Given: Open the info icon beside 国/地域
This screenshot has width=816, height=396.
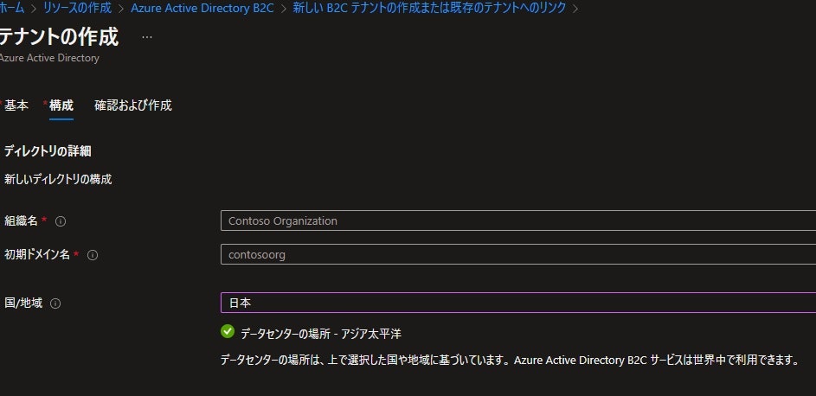Looking at the screenshot, I should (55, 304).
